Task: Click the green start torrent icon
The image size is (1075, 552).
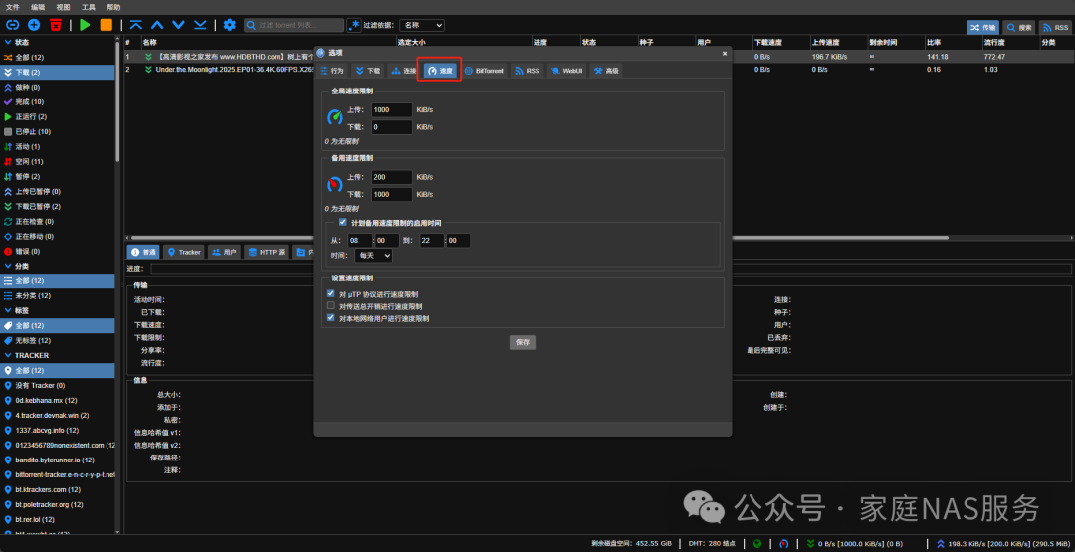Action: tap(85, 25)
